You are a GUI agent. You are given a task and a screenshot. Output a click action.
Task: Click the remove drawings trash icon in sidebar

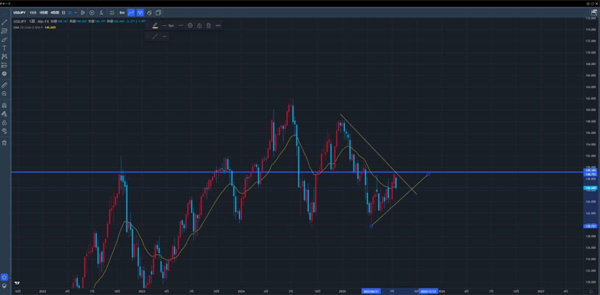[5, 143]
